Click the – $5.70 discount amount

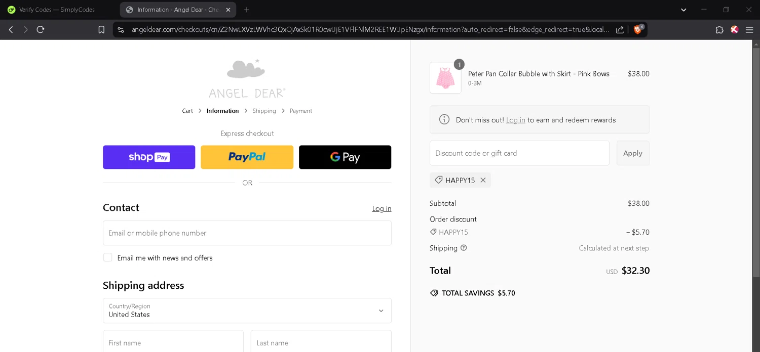click(638, 232)
